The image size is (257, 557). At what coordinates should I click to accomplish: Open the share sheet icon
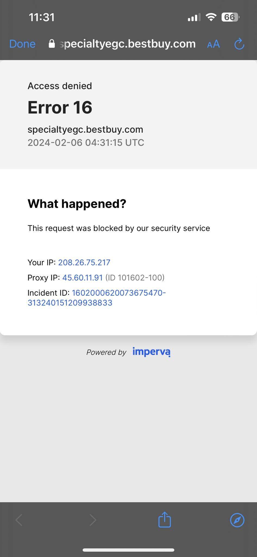click(165, 520)
